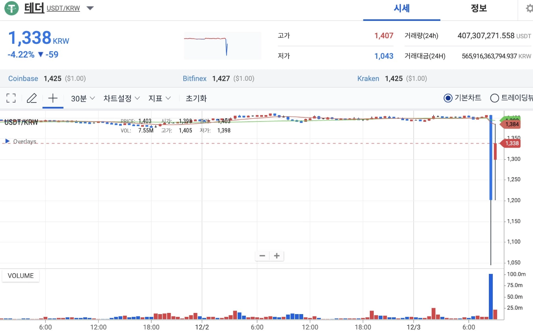Select the pencil drawing tool
Image resolution: width=533 pixels, height=335 pixels.
pos(32,98)
